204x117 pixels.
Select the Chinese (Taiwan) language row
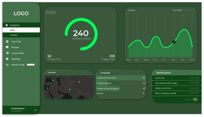[x=121, y=83]
